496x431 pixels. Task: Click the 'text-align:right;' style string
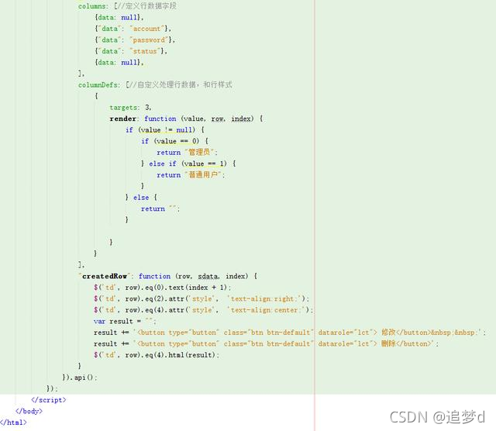pos(263,298)
